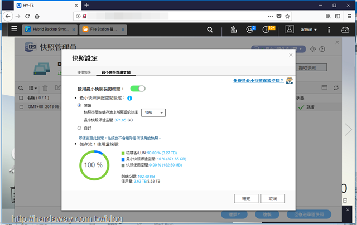The width and height of the screenshot is (357, 225).
Task: Click the 100 % usage donut chart
Action: coord(94,165)
